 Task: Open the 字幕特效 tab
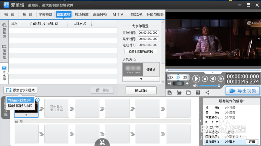click(x=45, y=14)
